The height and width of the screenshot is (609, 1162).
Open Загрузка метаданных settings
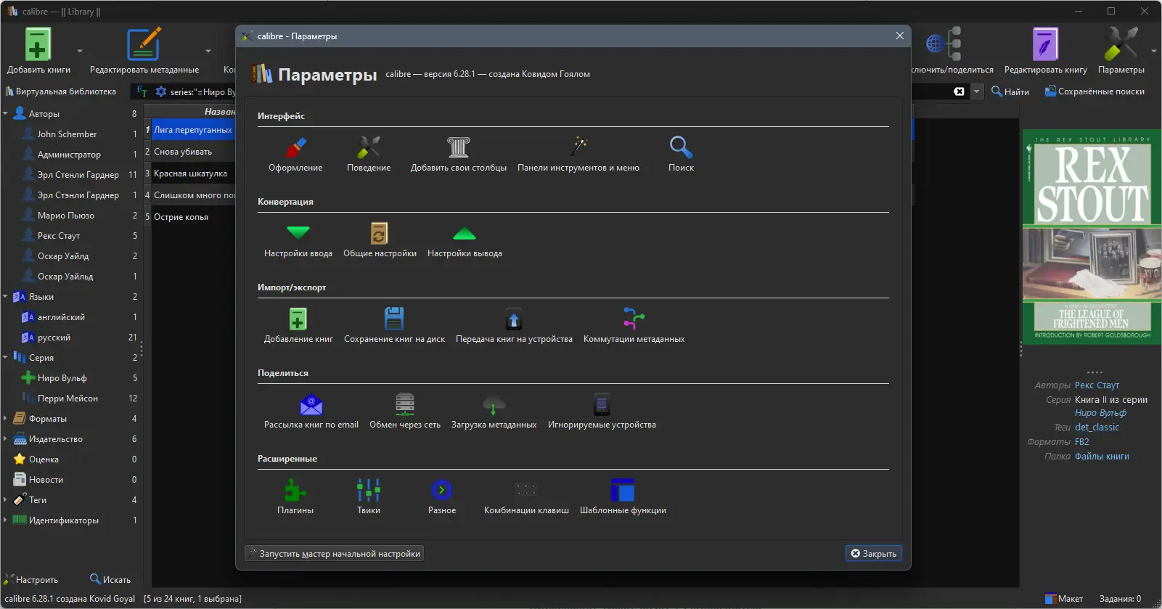(x=494, y=412)
